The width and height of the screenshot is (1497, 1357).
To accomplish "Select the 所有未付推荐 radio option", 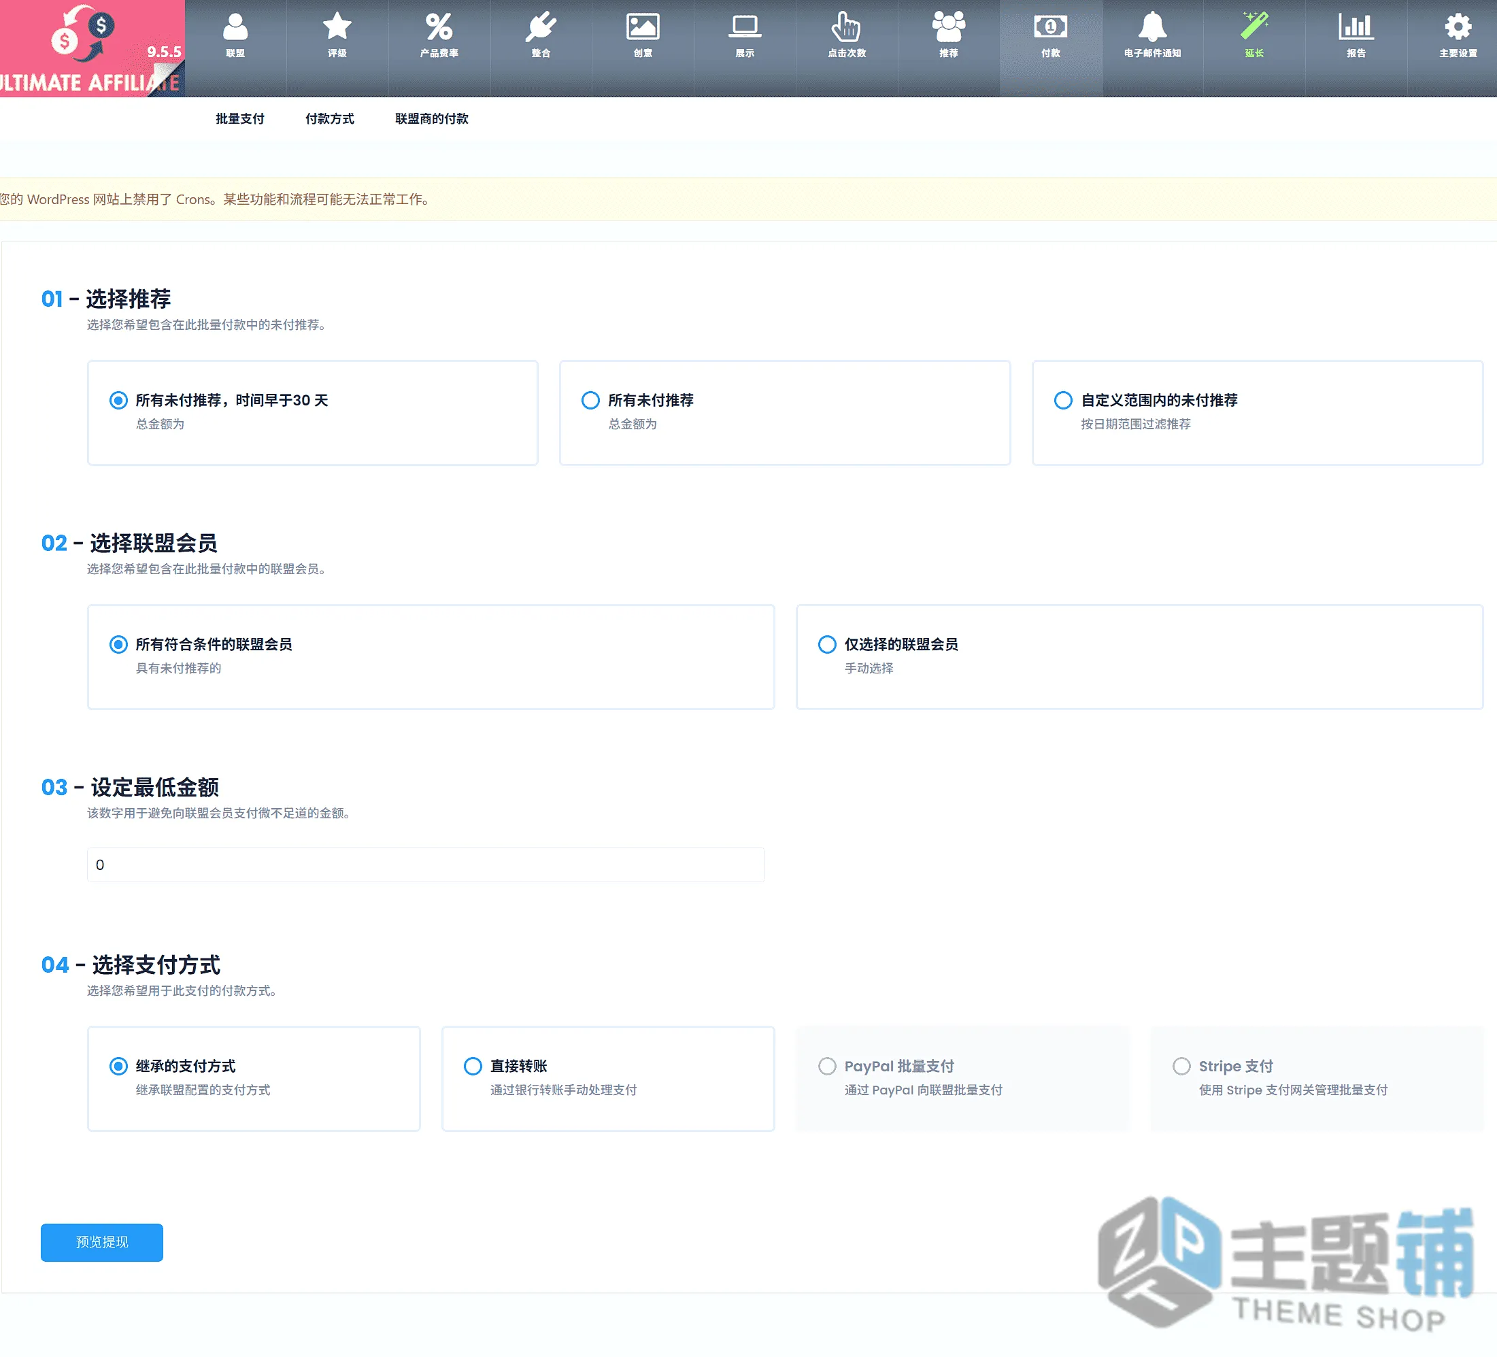I will [590, 401].
